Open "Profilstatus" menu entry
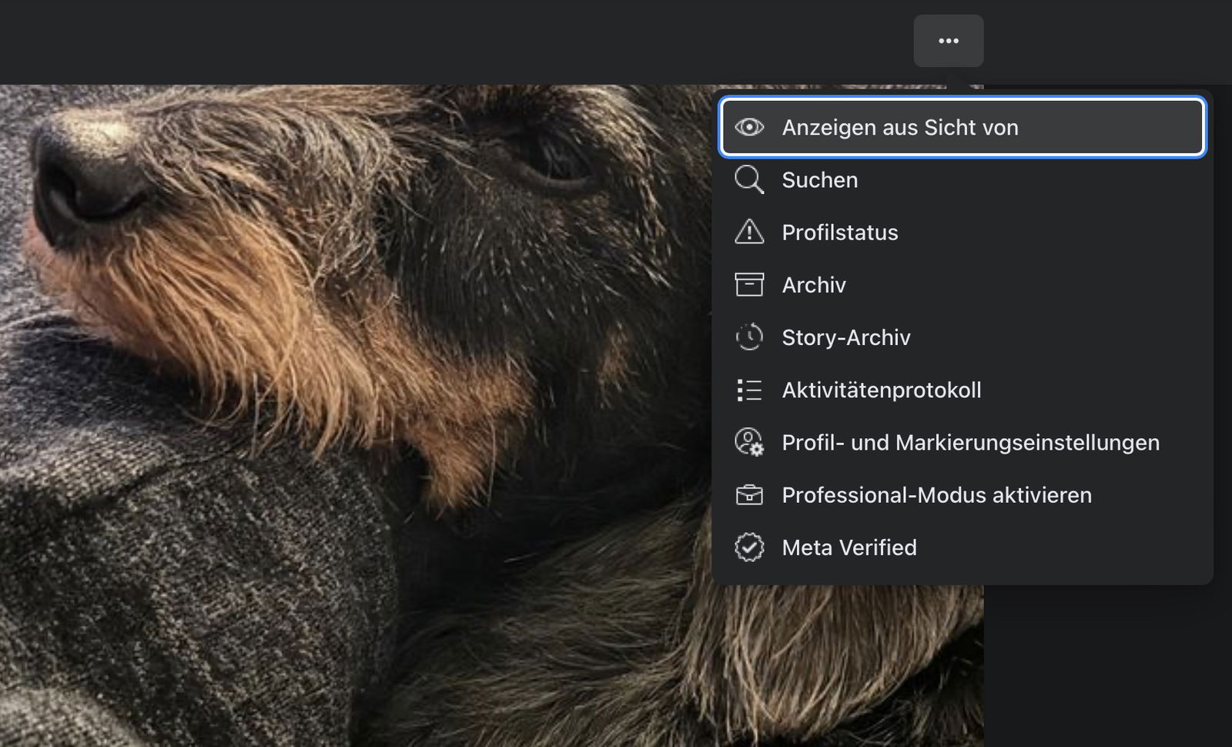Viewport: 1232px width, 747px height. 839,233
